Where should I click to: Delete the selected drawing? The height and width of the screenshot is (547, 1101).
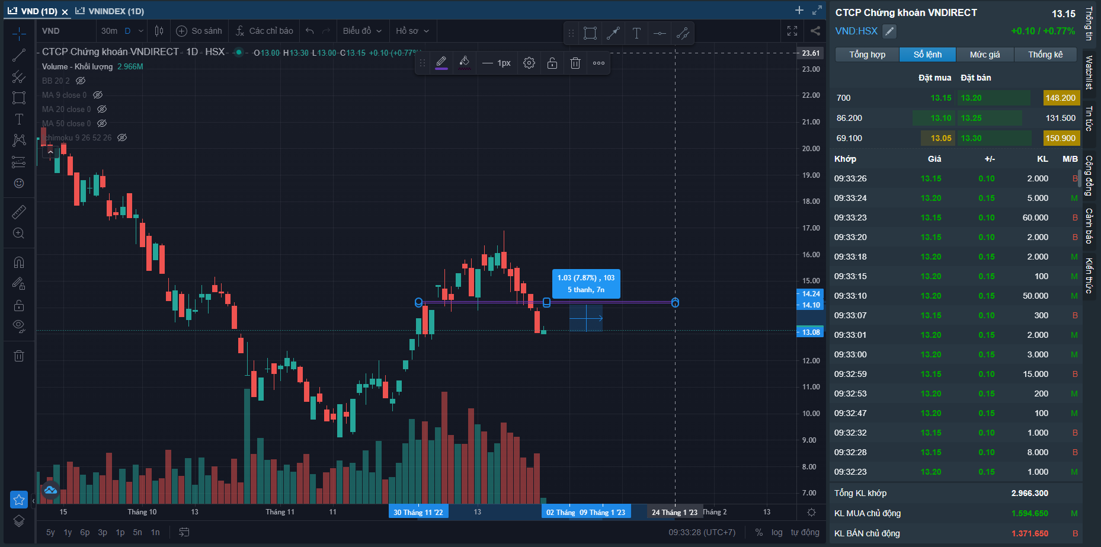[575, 63]
